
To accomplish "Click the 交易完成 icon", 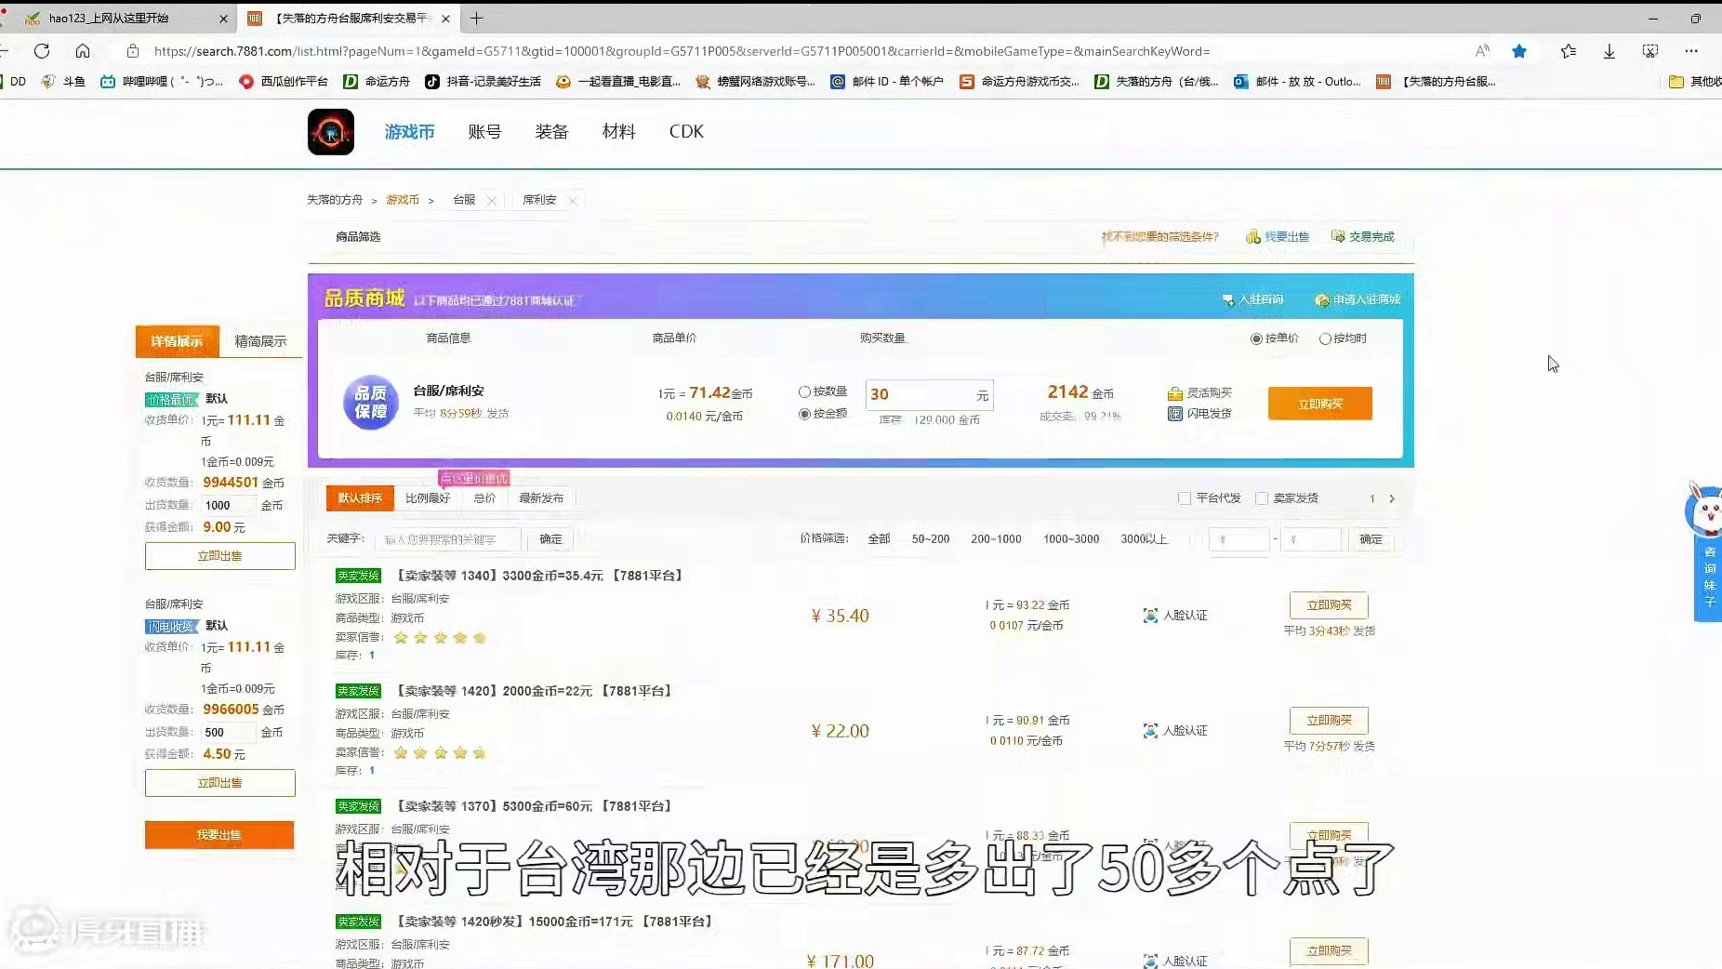I will [x=1338, y=236].
